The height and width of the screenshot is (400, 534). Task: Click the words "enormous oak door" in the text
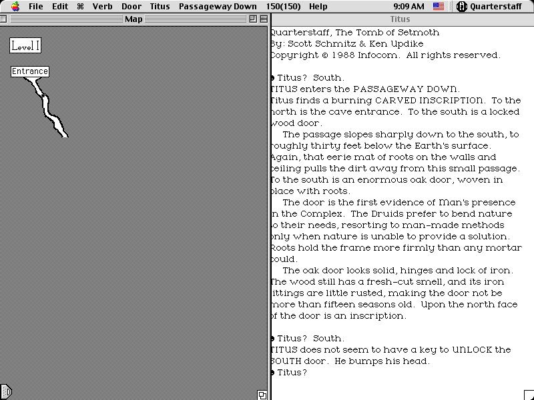405,179
